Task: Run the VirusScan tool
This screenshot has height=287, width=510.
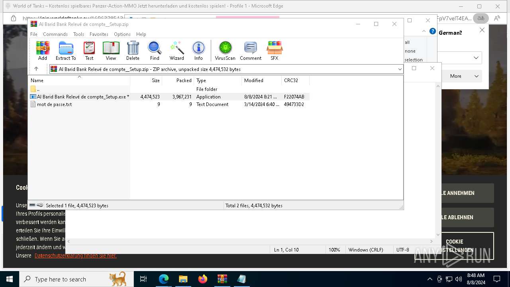Action: [225, 51]
